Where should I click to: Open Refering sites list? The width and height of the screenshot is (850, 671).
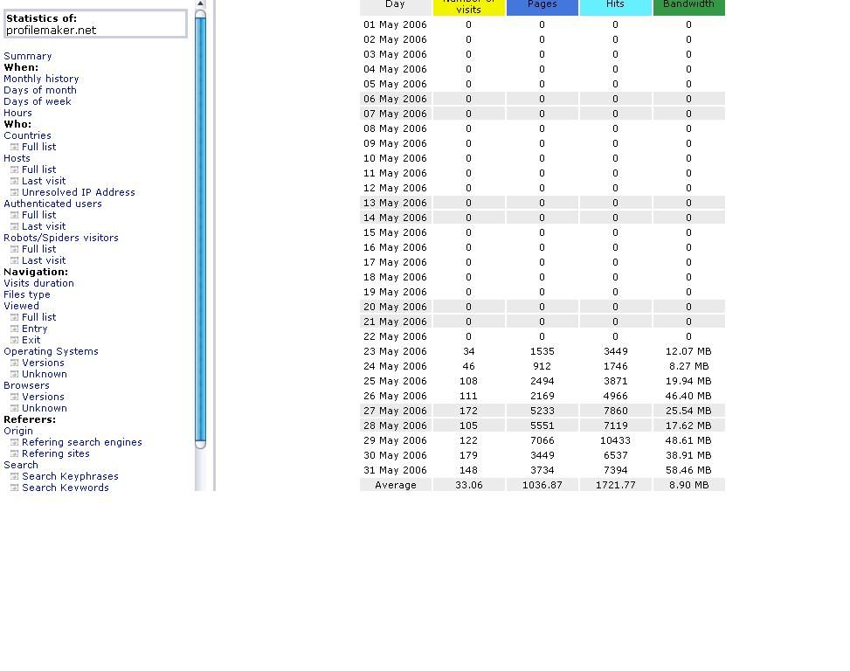coord(56,453)
